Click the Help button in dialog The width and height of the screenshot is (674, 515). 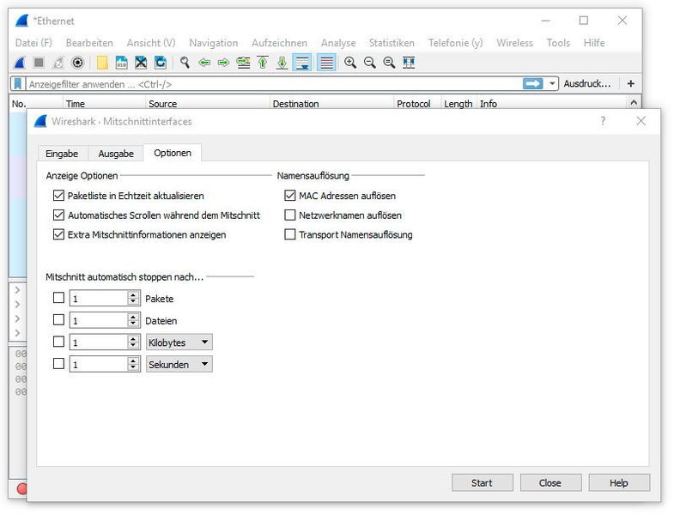tap(618, 482)
